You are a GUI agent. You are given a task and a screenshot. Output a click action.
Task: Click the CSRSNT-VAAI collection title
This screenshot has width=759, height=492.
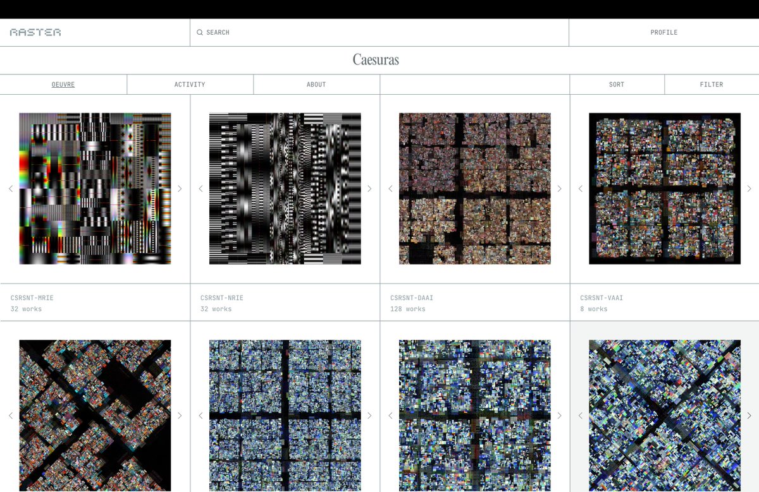click(x=602, y=297)
